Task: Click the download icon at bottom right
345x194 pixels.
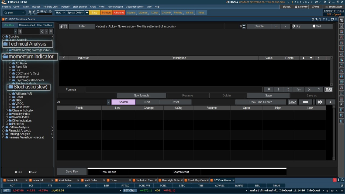Action: point(339,180)
